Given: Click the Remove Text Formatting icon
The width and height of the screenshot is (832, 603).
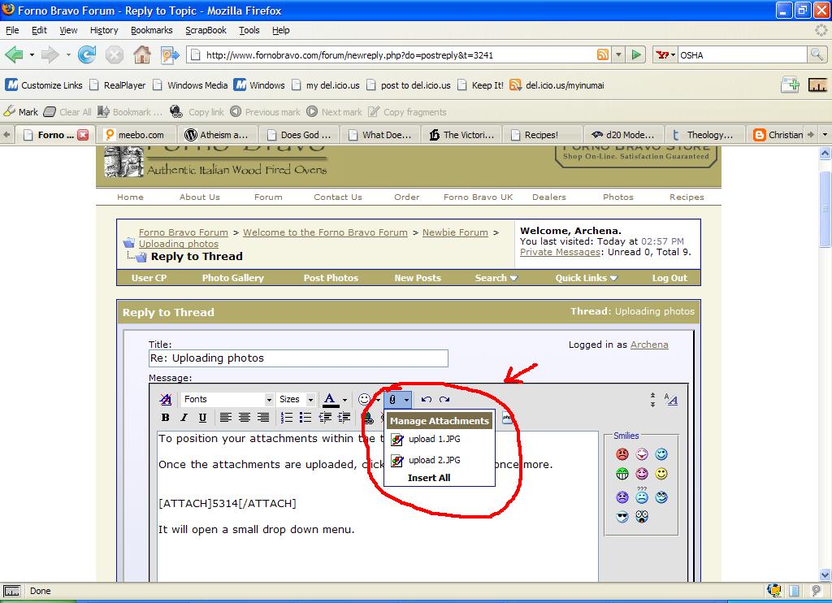Looking at the screenshot, I should (166, 399).
